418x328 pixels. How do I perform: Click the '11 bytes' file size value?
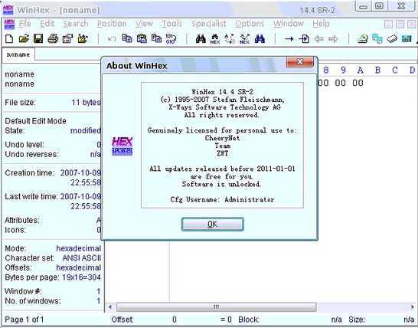[86, 103]
